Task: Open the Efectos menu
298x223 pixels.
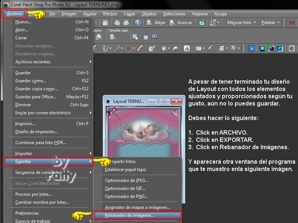Action: click(x=110, y=14)
